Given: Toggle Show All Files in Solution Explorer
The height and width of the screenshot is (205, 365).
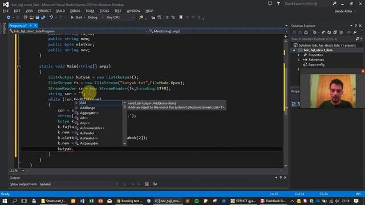Looking at the screenshot, I should (x=341, y=32).
